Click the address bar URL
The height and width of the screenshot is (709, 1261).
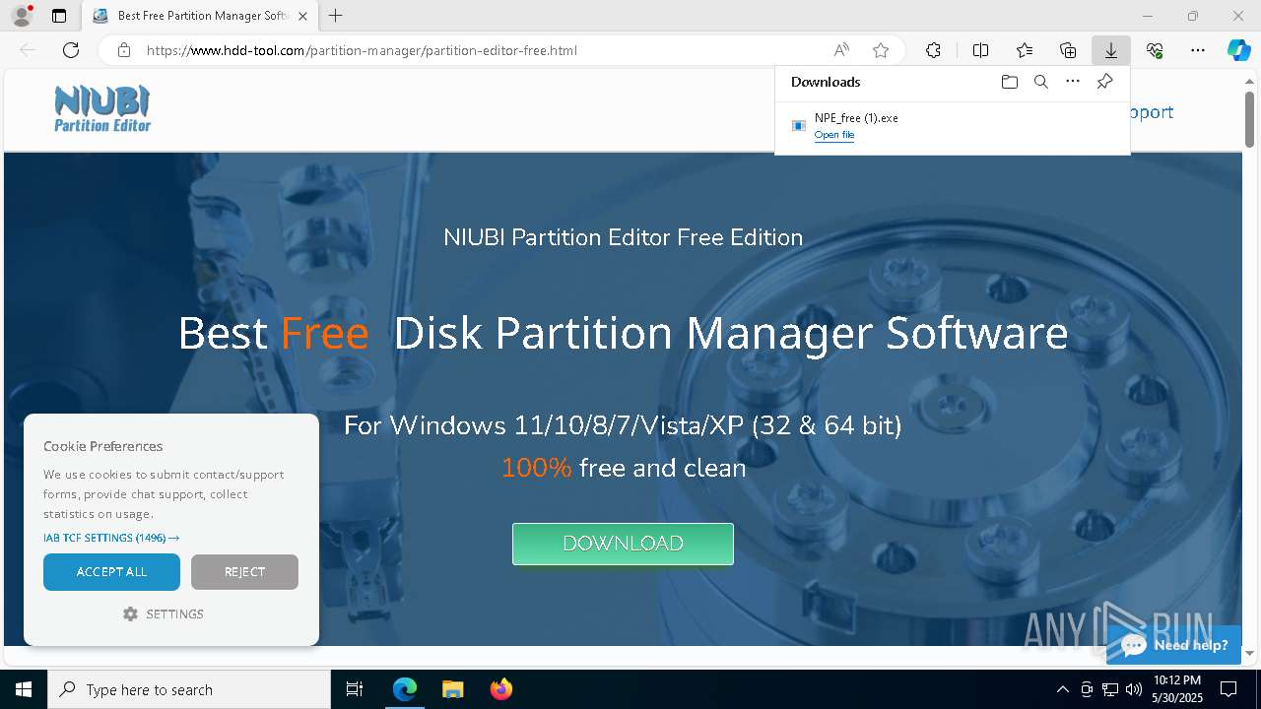click(x=361, y=50)
